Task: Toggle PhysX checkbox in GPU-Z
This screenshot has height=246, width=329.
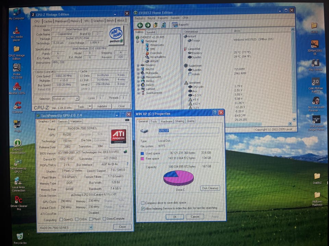Action: (90, 219)
